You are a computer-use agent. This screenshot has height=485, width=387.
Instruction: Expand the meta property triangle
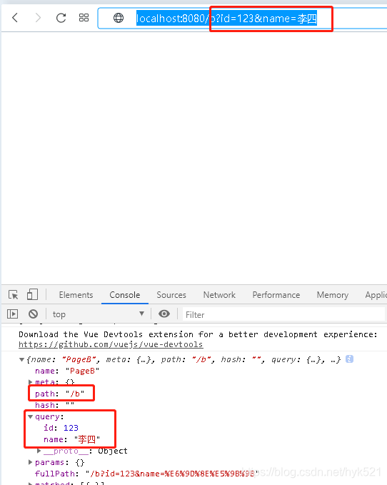point(30,382)
